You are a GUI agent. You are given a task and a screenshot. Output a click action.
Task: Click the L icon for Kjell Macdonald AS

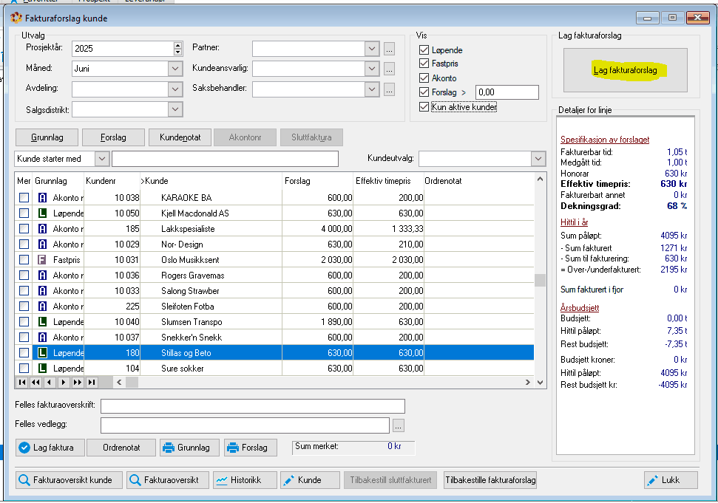[x=42, y=213]
